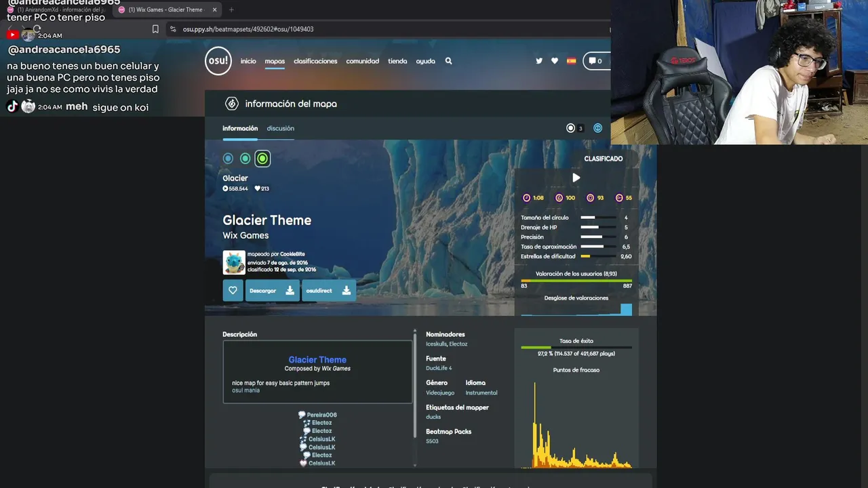Image resolution: width=868 pixels, height=488 pixels.
Task: Open the beatmap info header icon
Action: 232,104
